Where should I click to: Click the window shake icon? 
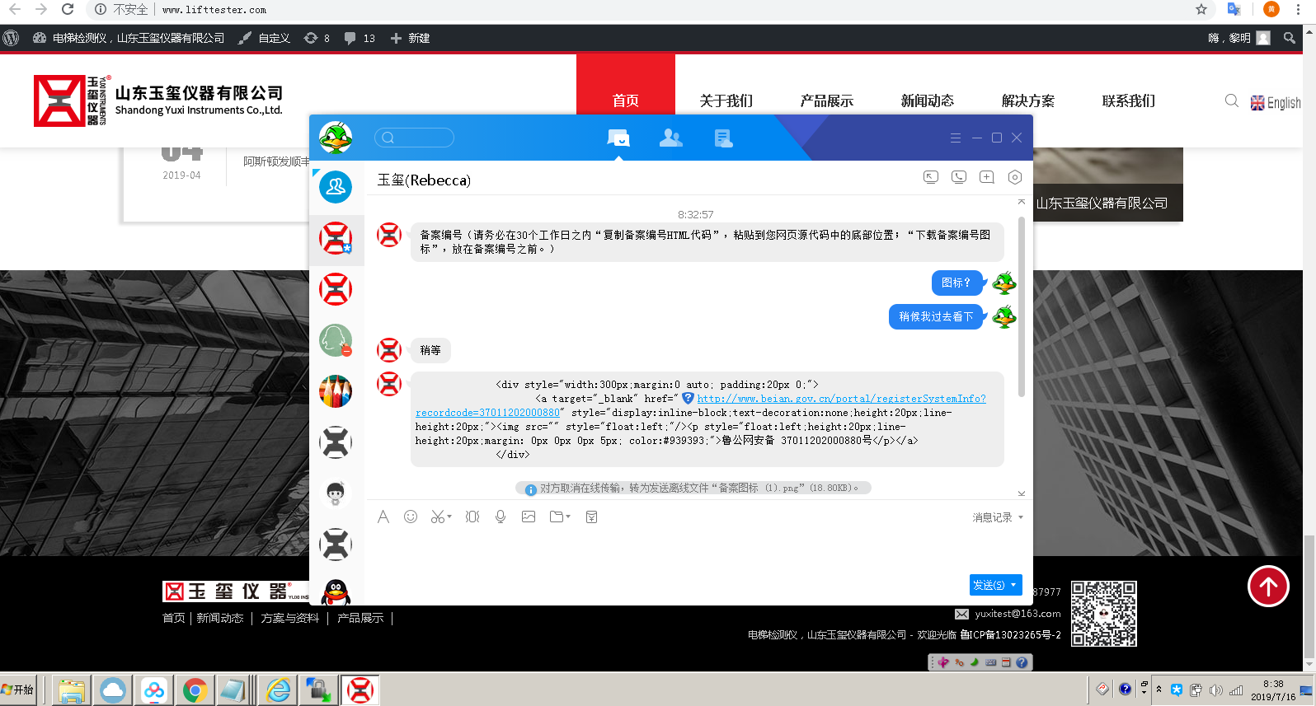(472, 517)
